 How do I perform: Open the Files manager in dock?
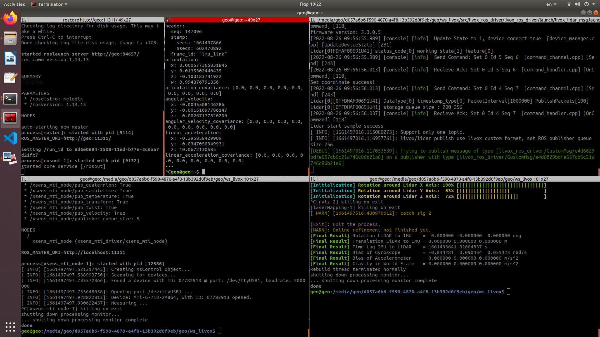[10, 39]
